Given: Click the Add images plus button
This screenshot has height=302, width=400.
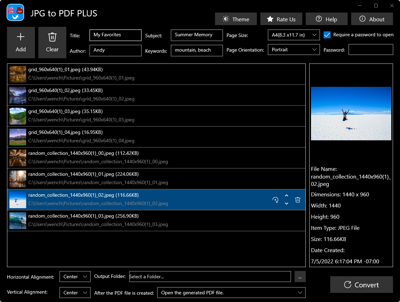Looking at the screenshot, I should point(21,43).
